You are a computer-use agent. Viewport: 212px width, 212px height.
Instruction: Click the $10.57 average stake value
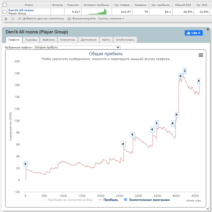click(x=126, y=12)
